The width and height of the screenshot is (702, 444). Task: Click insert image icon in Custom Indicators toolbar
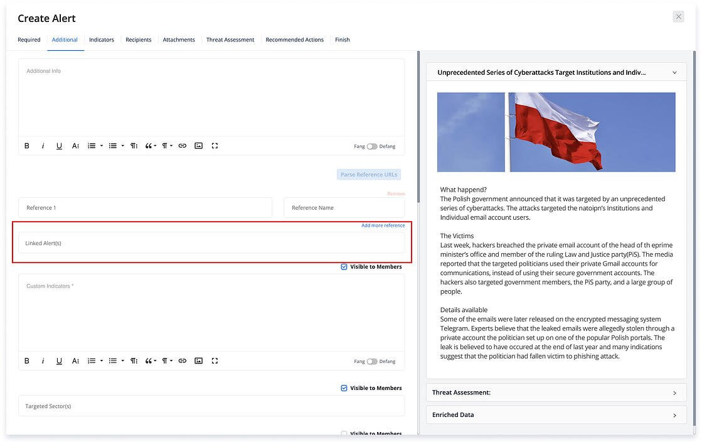[x=198, y=361]
